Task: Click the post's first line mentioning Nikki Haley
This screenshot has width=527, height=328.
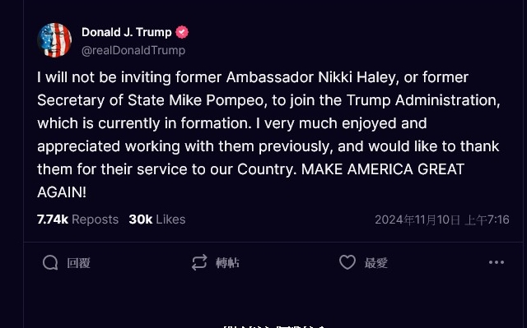Action: 253,77
